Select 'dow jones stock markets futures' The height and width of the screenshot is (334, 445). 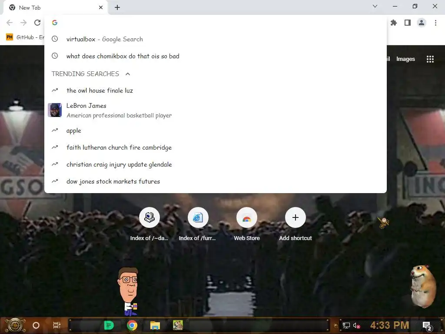[x=216, y=181]
